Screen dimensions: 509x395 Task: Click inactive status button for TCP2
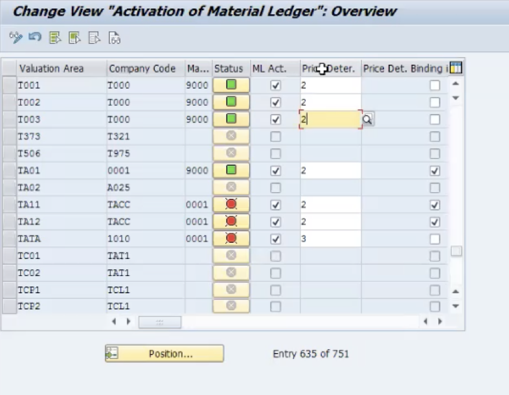click(x=231, y=306)
